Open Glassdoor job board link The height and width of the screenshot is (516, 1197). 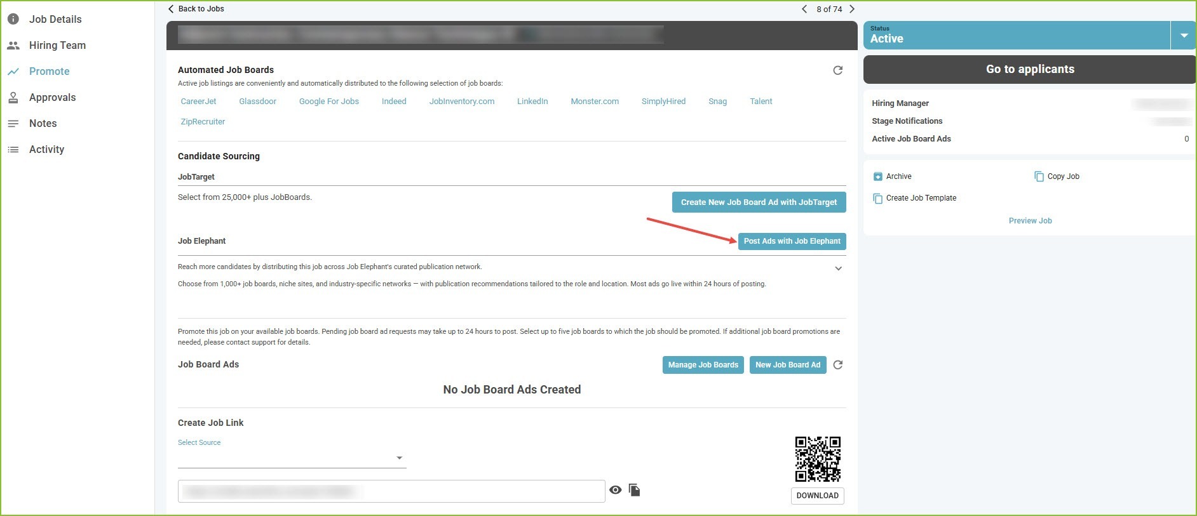(x=257, y=101)
